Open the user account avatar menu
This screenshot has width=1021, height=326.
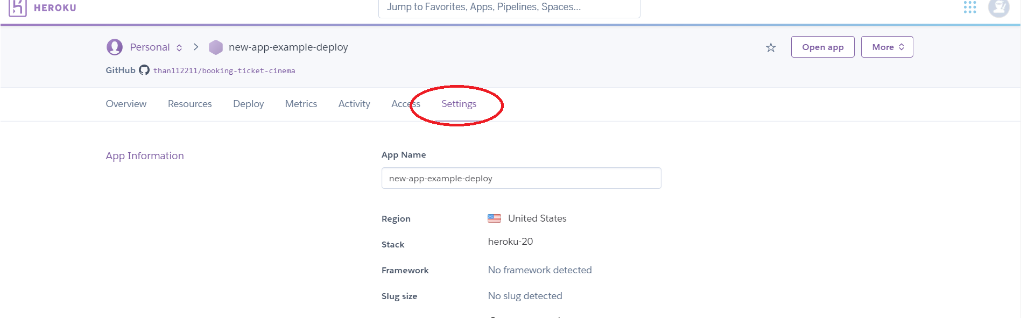[x=998, y=8]
